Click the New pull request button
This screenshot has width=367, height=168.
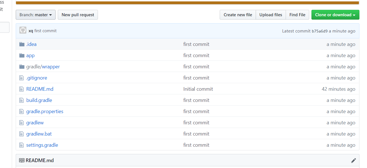[78, 15]
